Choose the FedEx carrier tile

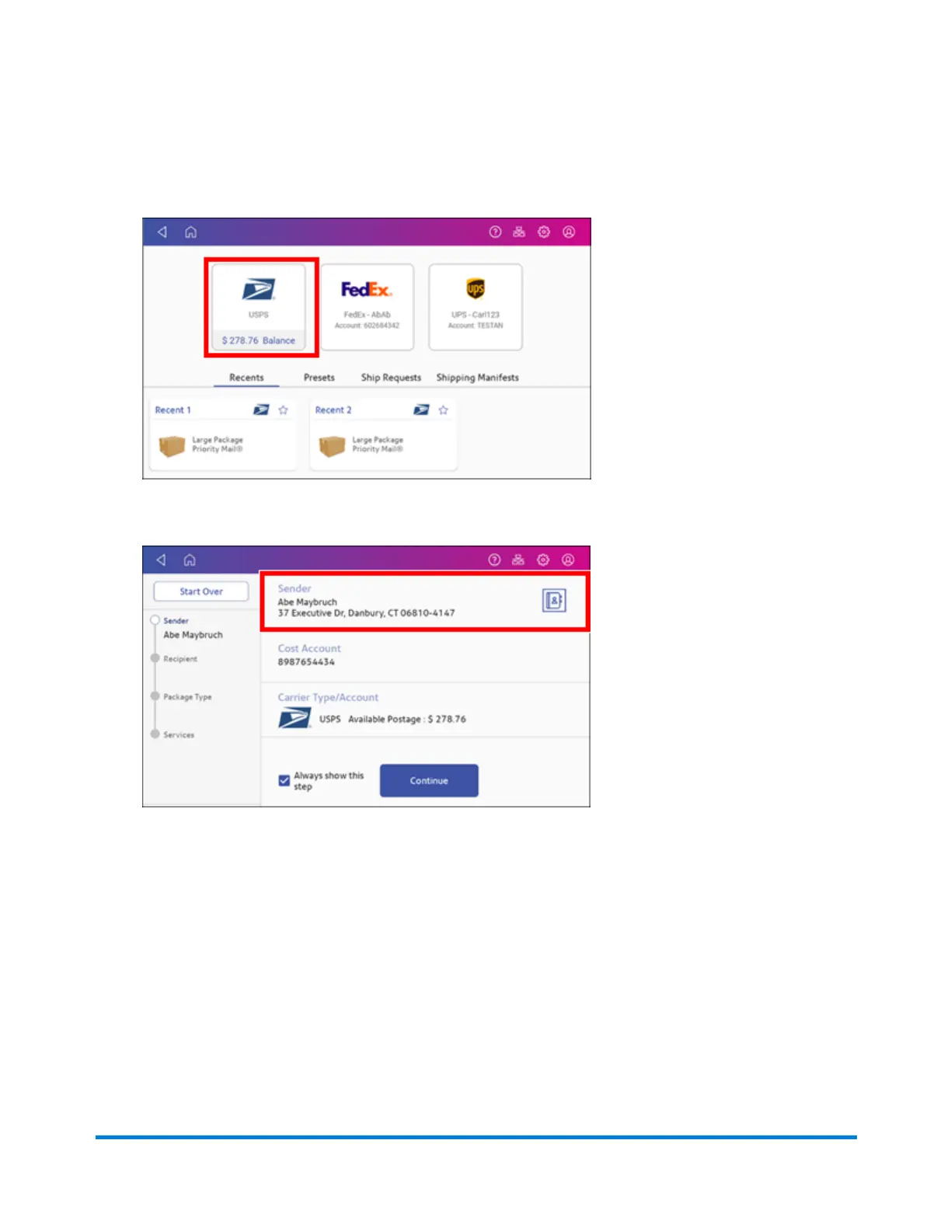point(367,307)
